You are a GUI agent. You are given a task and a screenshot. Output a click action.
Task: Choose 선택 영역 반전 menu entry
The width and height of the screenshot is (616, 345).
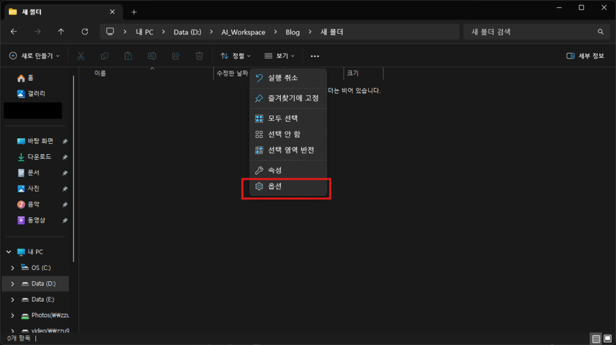pyautogui.click(x=288, y=150)
